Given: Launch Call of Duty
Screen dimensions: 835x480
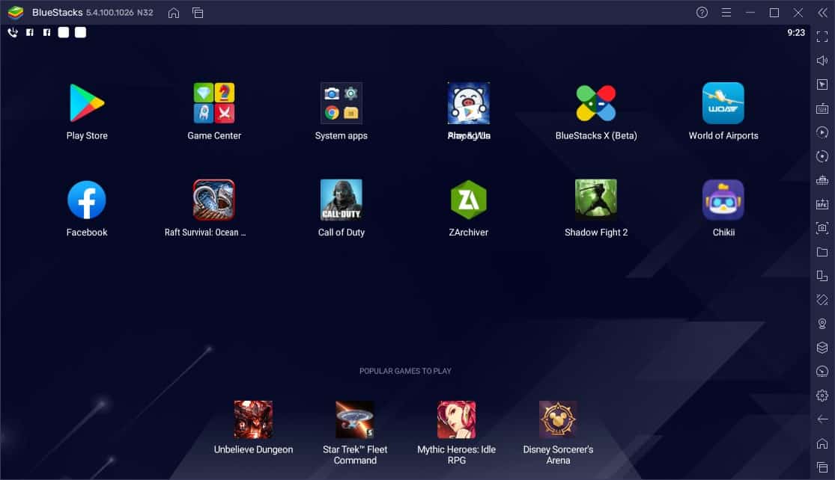Looking at the screenshot, I should pyautogui.click(x=341, y=200).
